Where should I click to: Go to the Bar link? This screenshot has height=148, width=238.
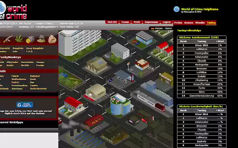pos(32,82)
